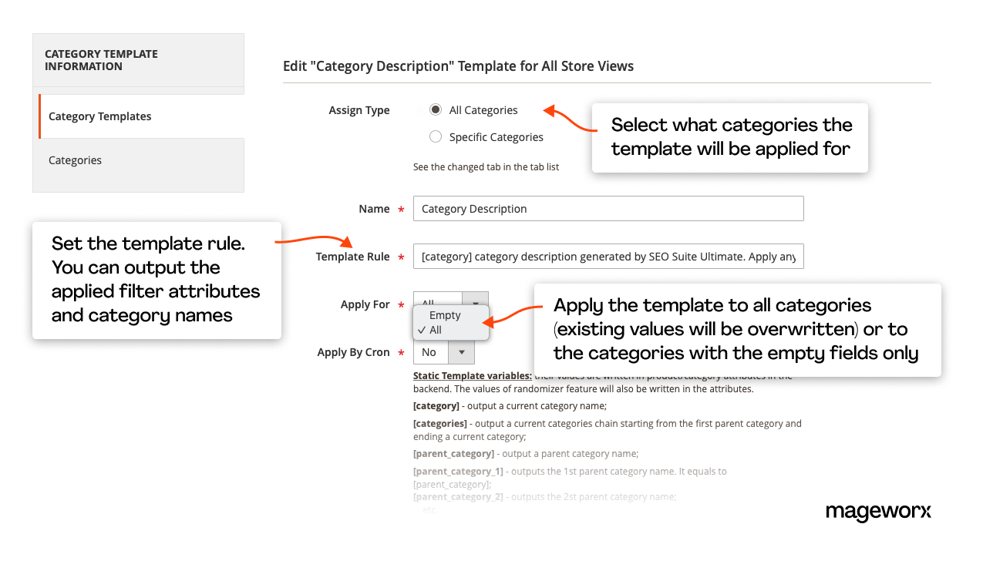Edit the Template Rule text field
993x561 pixels.
click(608, 256)
